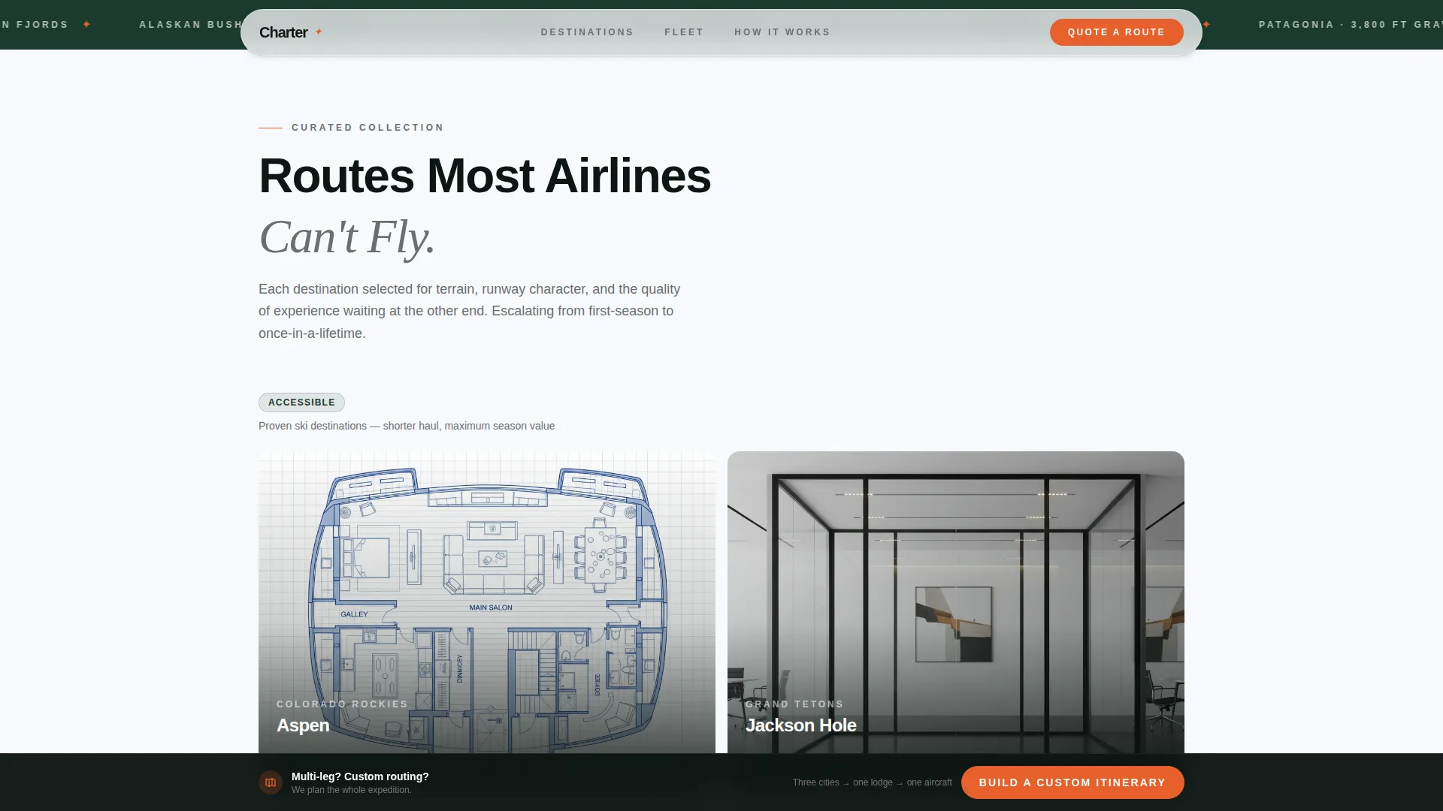The width and height of the screenshot is (1443, 811).
Task: Click the Can't Fly. italic heading
Action: click(347, 237)
